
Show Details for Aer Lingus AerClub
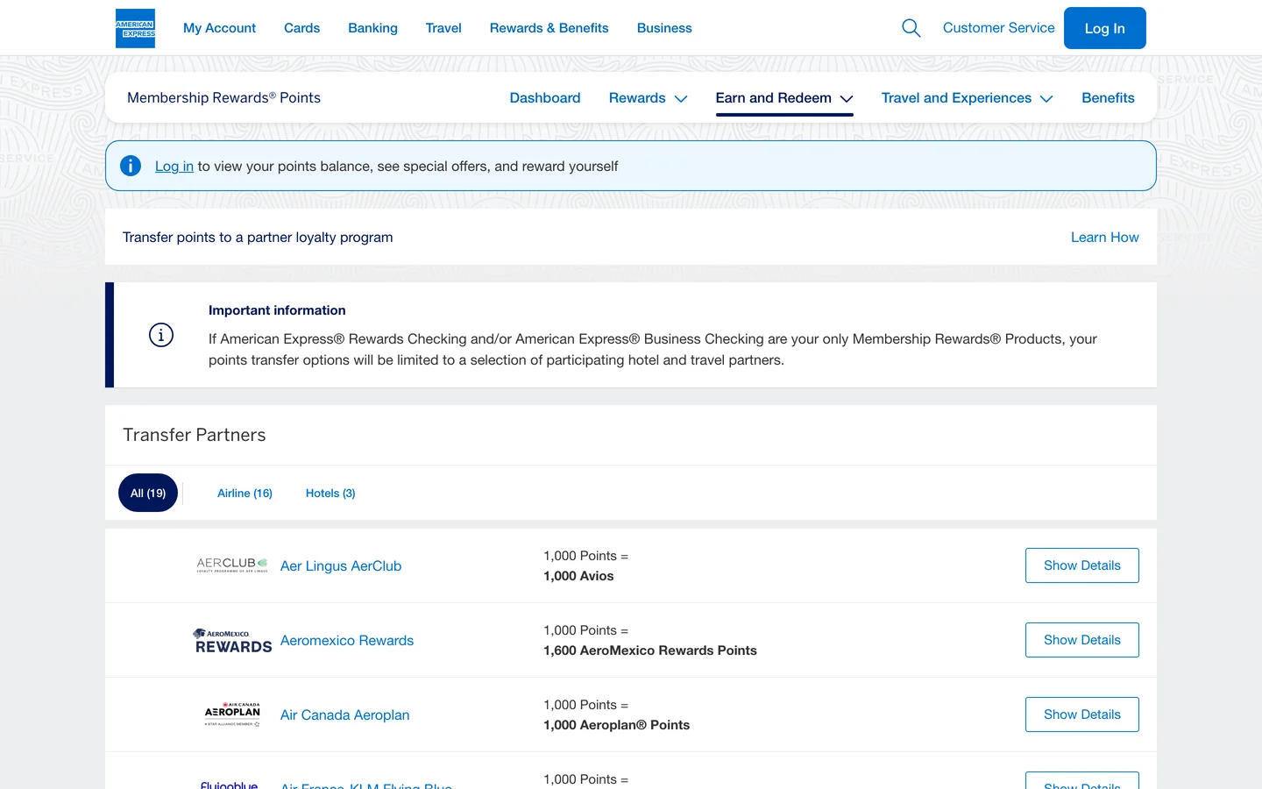(x=1081, y=565)
